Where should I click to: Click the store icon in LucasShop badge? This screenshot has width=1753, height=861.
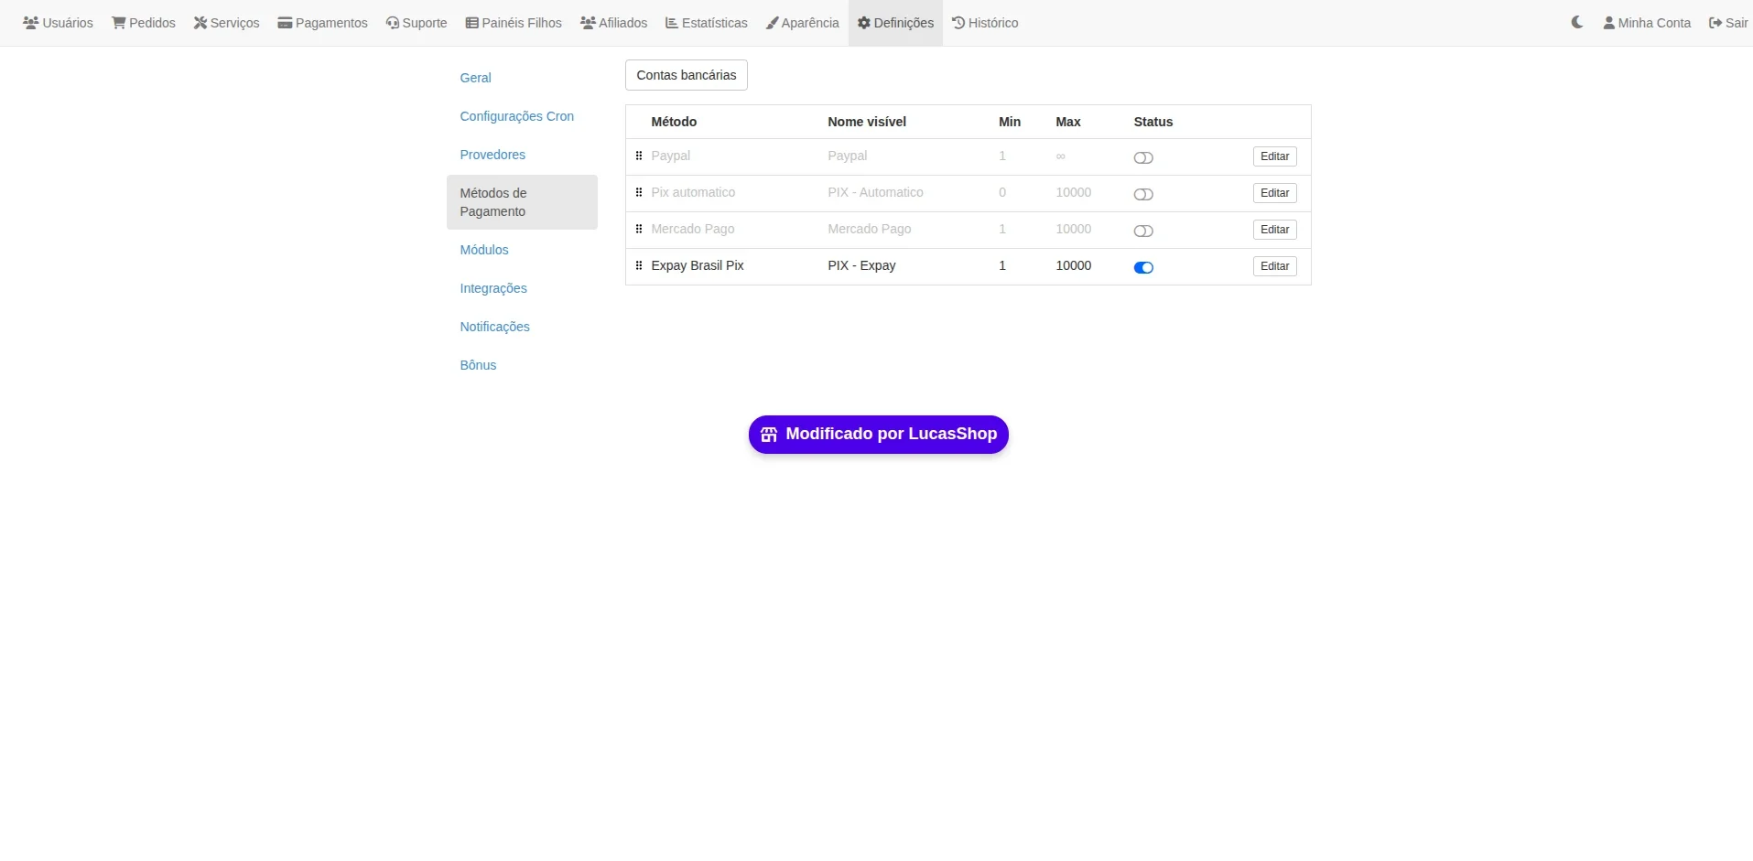[769, 435]
